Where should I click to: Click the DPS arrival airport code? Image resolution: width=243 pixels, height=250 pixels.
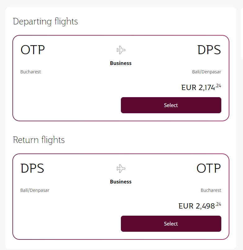[209, 50]
